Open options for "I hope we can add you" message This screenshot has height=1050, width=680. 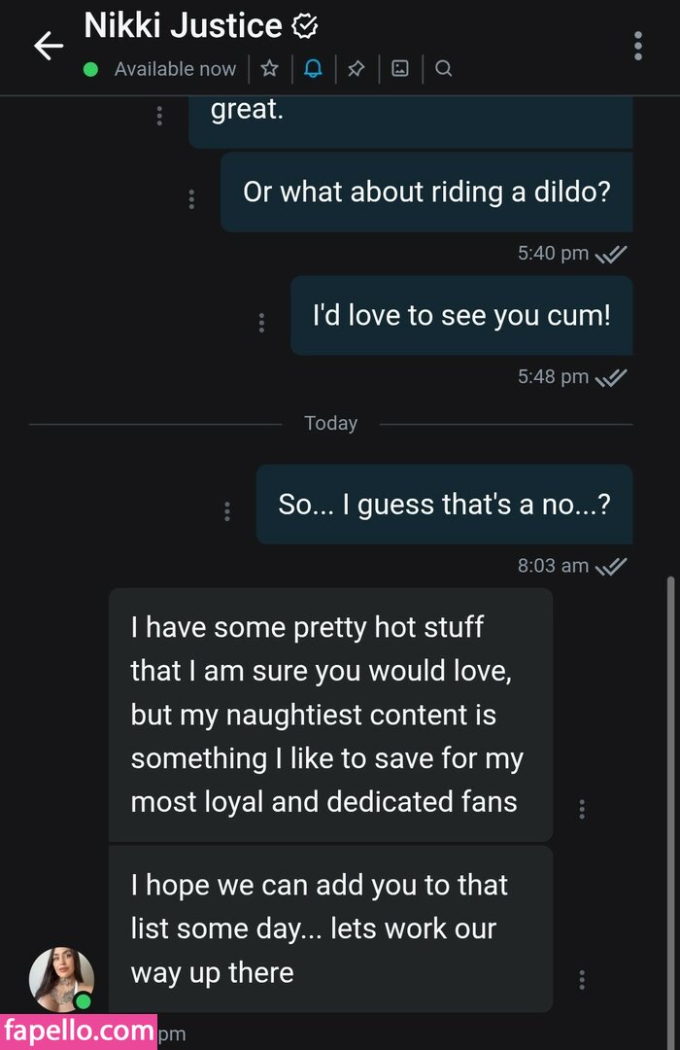(582, 979)
